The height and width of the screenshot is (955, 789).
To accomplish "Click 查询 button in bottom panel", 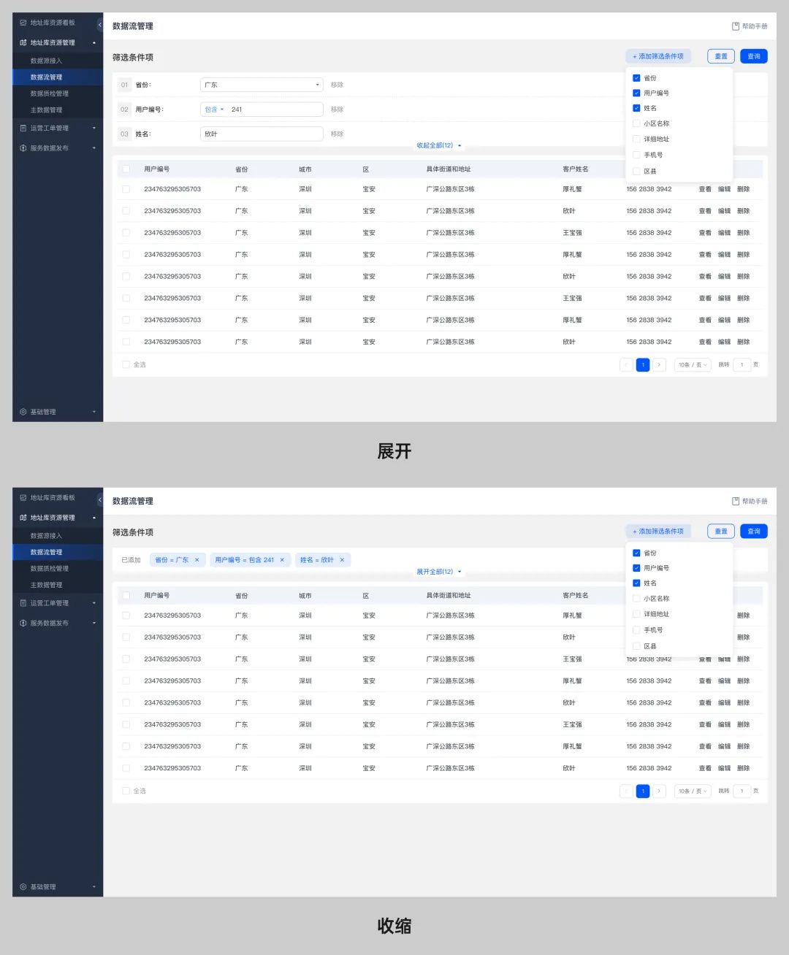I will (x=754, y=531).
